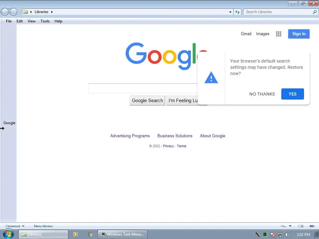The height and width of the screenshot is (239, 319).
Task: Click the help icon on command bar
Action: [x=312, y=226]
